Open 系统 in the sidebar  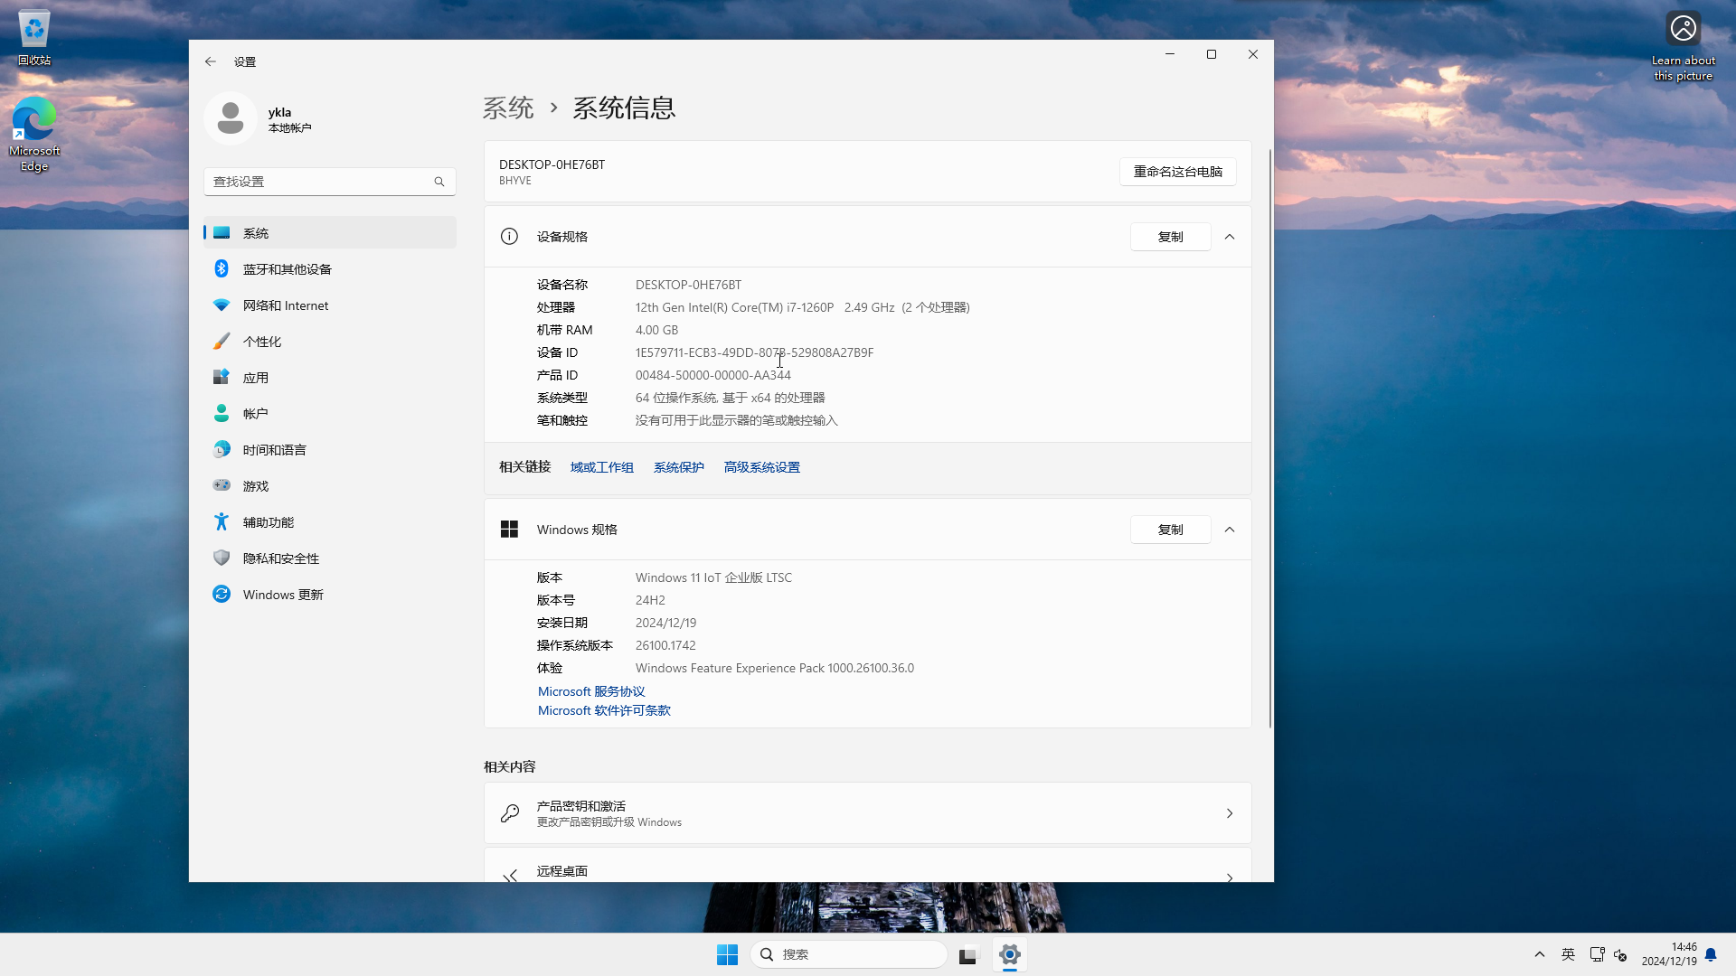(330, 232)
